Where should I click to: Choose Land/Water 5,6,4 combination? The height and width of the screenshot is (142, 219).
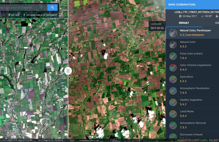click(x=192, y=114)
